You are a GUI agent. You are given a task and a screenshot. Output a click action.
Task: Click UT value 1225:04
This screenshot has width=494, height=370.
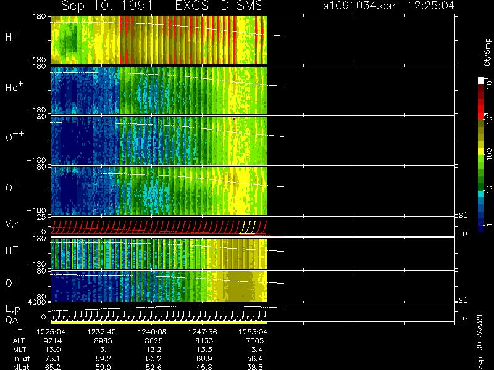(x=51, y=332)
